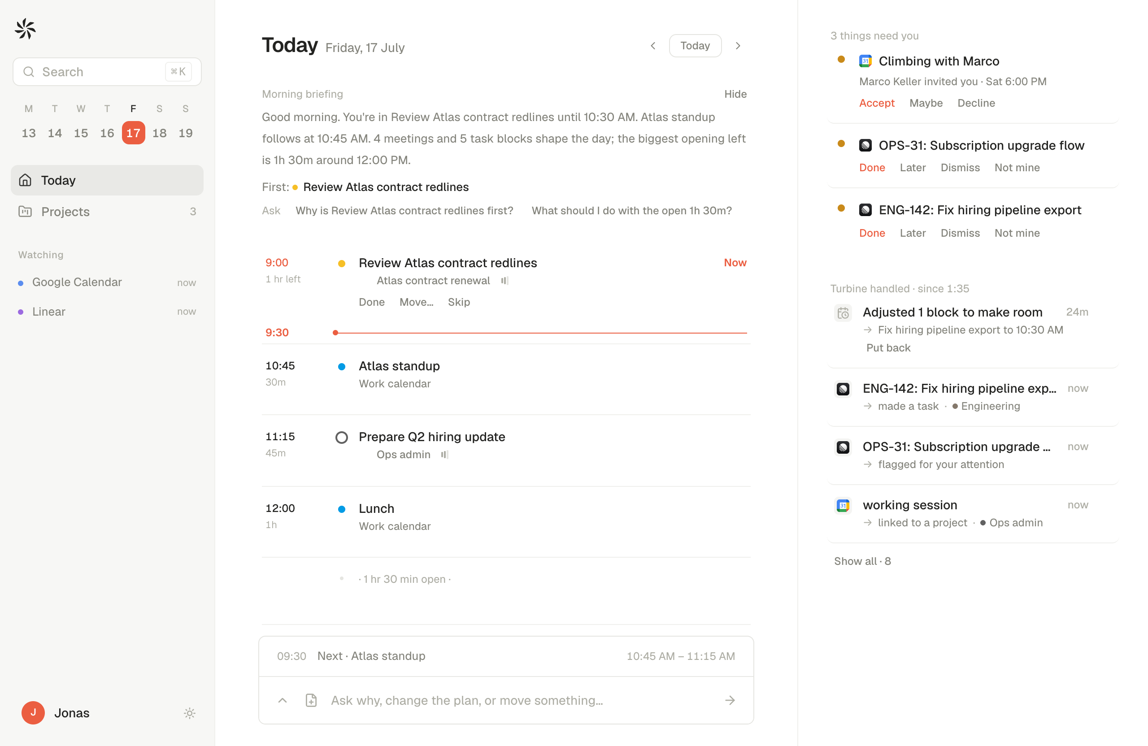Open the Move… options for Review Atlas block
This screenshot has width=1148, height=746.
tap(416, 302)
